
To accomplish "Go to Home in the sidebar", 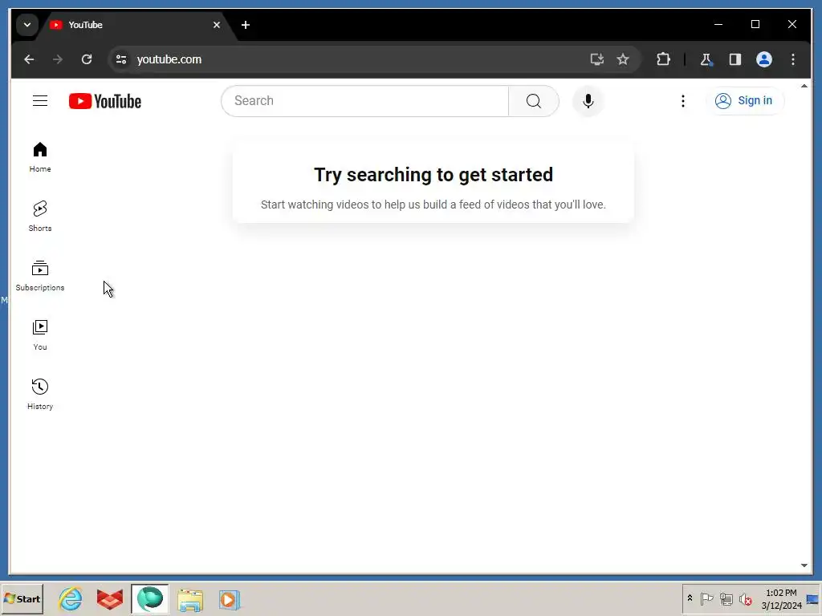I will click(40, 156).
